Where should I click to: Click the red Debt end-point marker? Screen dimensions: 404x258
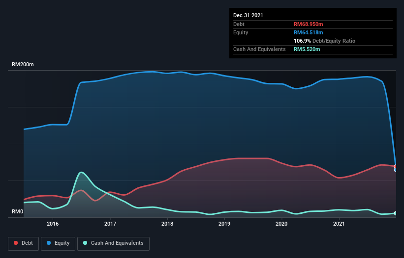pyautogui.click(x=396, y=166)
